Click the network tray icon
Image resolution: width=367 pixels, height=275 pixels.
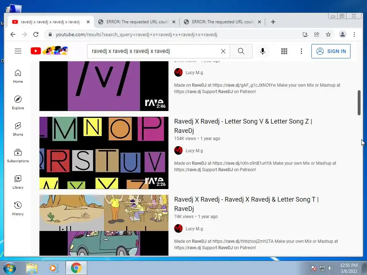point(322,268)
